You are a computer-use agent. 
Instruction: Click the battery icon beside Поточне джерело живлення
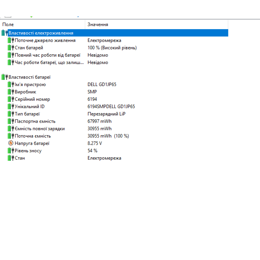tap(11, 40)
